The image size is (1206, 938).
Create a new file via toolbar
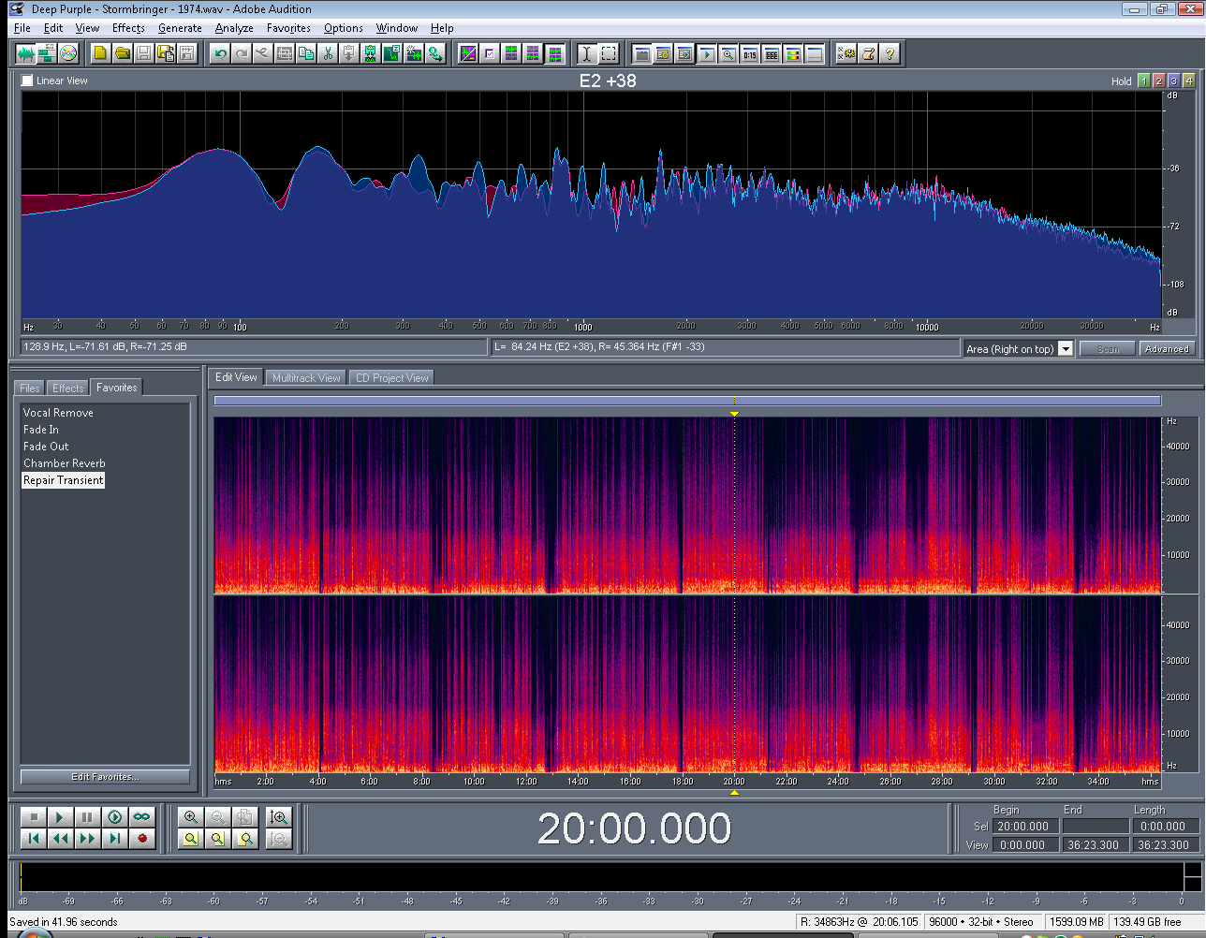[101, 53]
